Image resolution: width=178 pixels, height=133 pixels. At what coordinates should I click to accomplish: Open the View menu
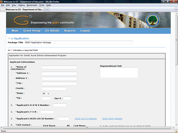14,5
